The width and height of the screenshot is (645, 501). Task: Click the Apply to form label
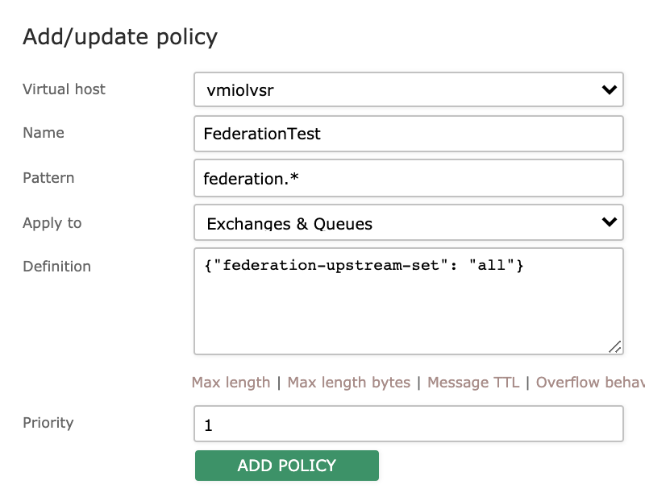coord(52,223)
